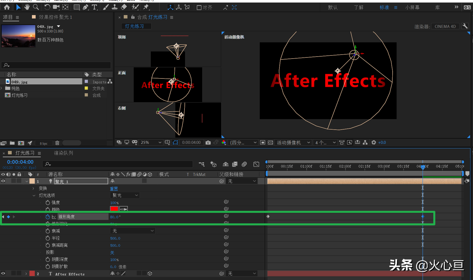
Task: Toggle stopwatch for 半径 property
Action: [x=48, y=238]
